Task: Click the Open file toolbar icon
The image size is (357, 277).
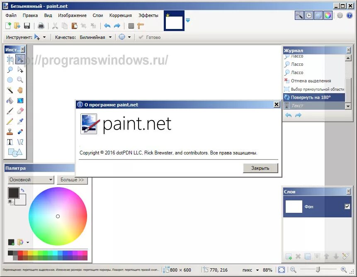Action: (x=17, y=26)
